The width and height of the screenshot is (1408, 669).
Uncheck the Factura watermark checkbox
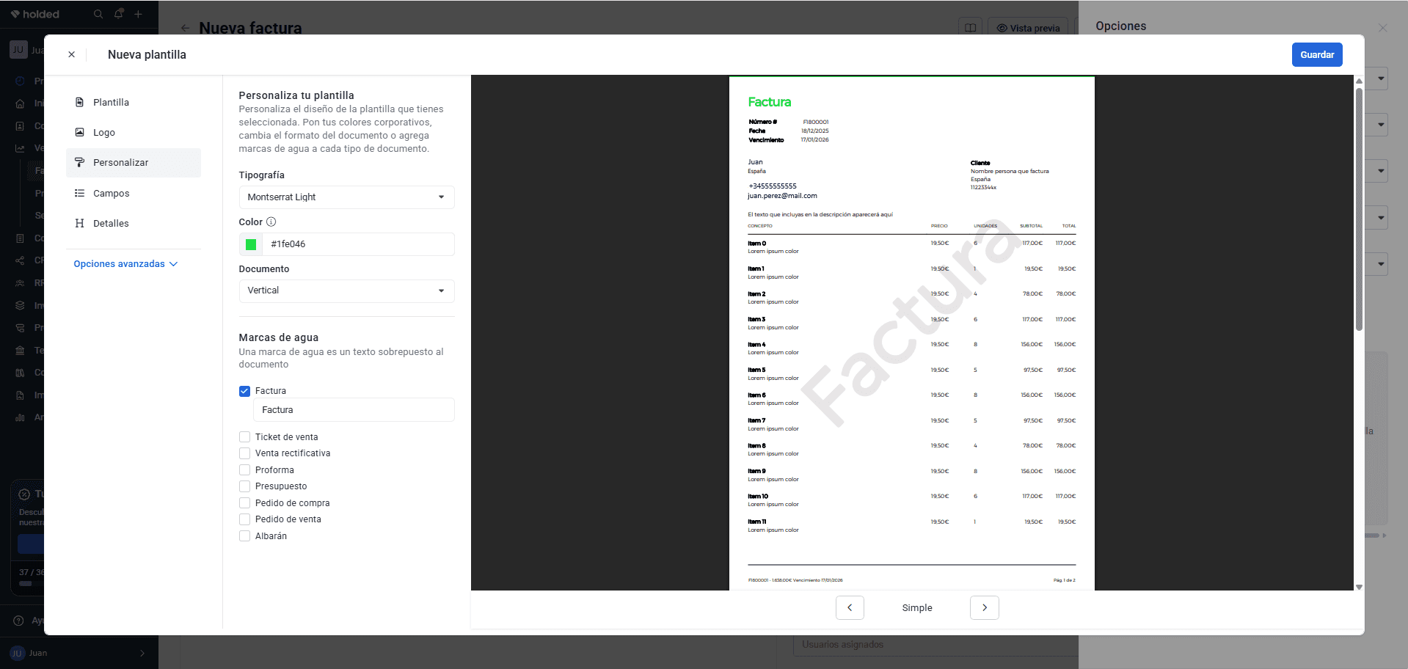pos(245,391)
